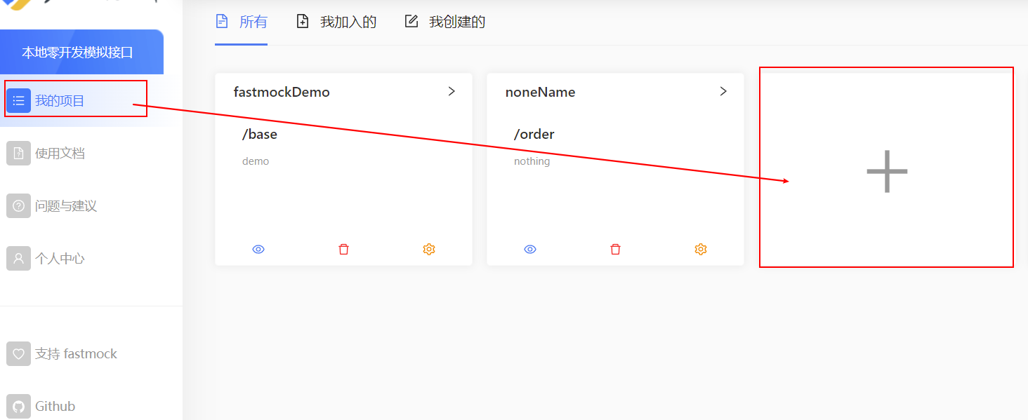1028x420 pixels.
Task: Click the My Projects list icon
Action: (x=18, y=100)
